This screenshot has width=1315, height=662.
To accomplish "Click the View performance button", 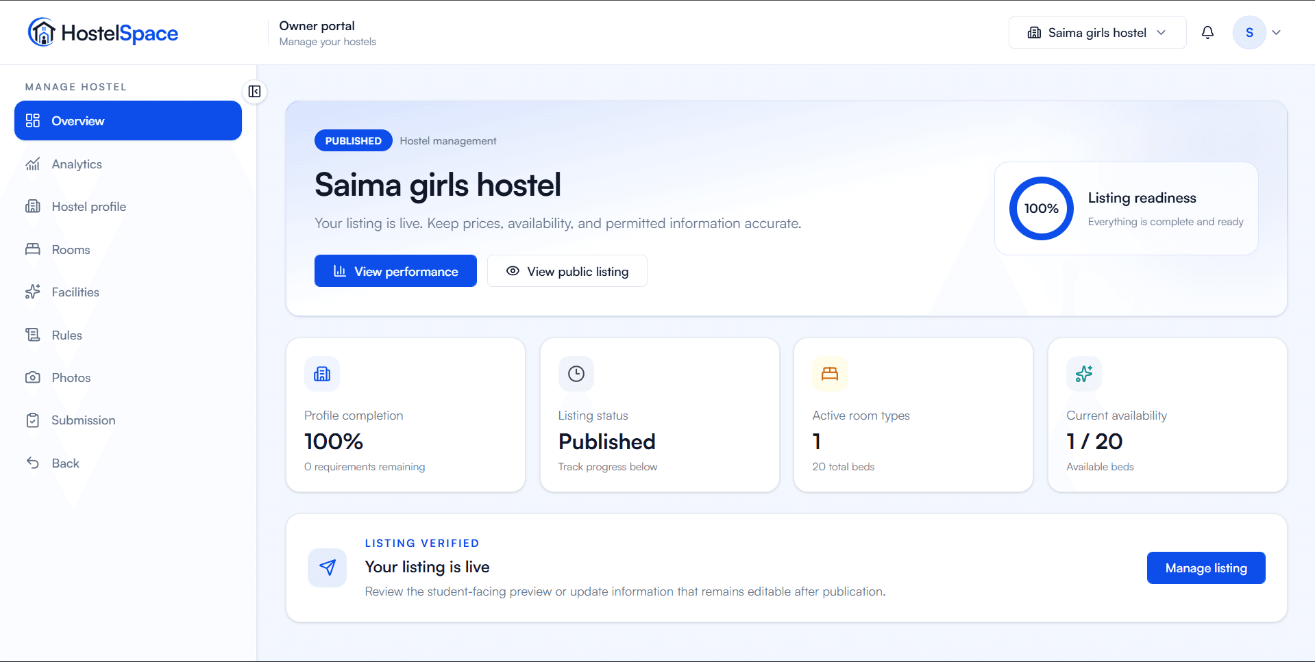I will [395, 271].
